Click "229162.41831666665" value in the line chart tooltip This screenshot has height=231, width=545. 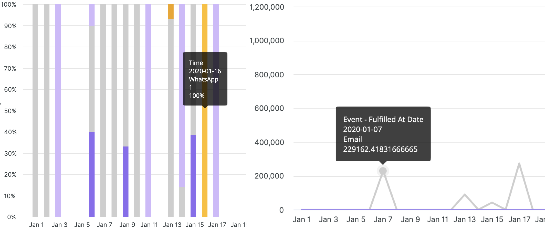380,149
